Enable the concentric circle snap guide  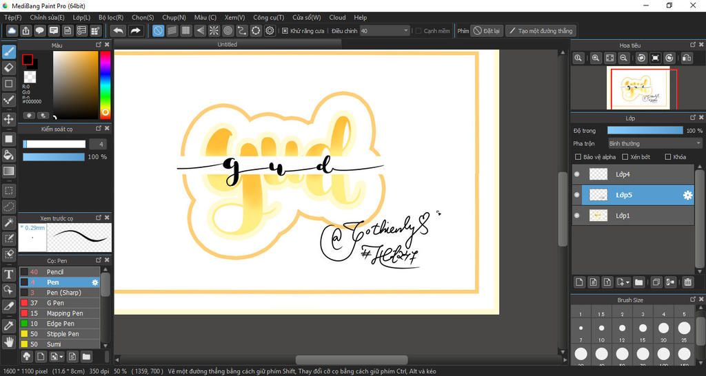pyautogui.click(x=228, y=30)
